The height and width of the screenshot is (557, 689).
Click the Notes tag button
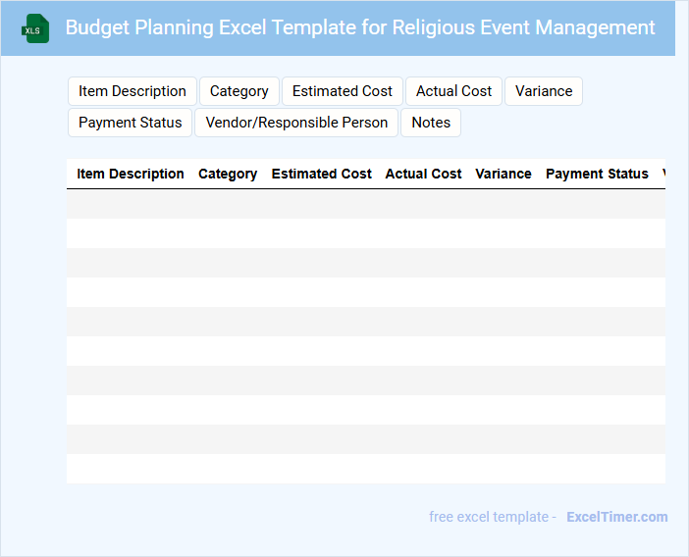(x=431, y=123)
